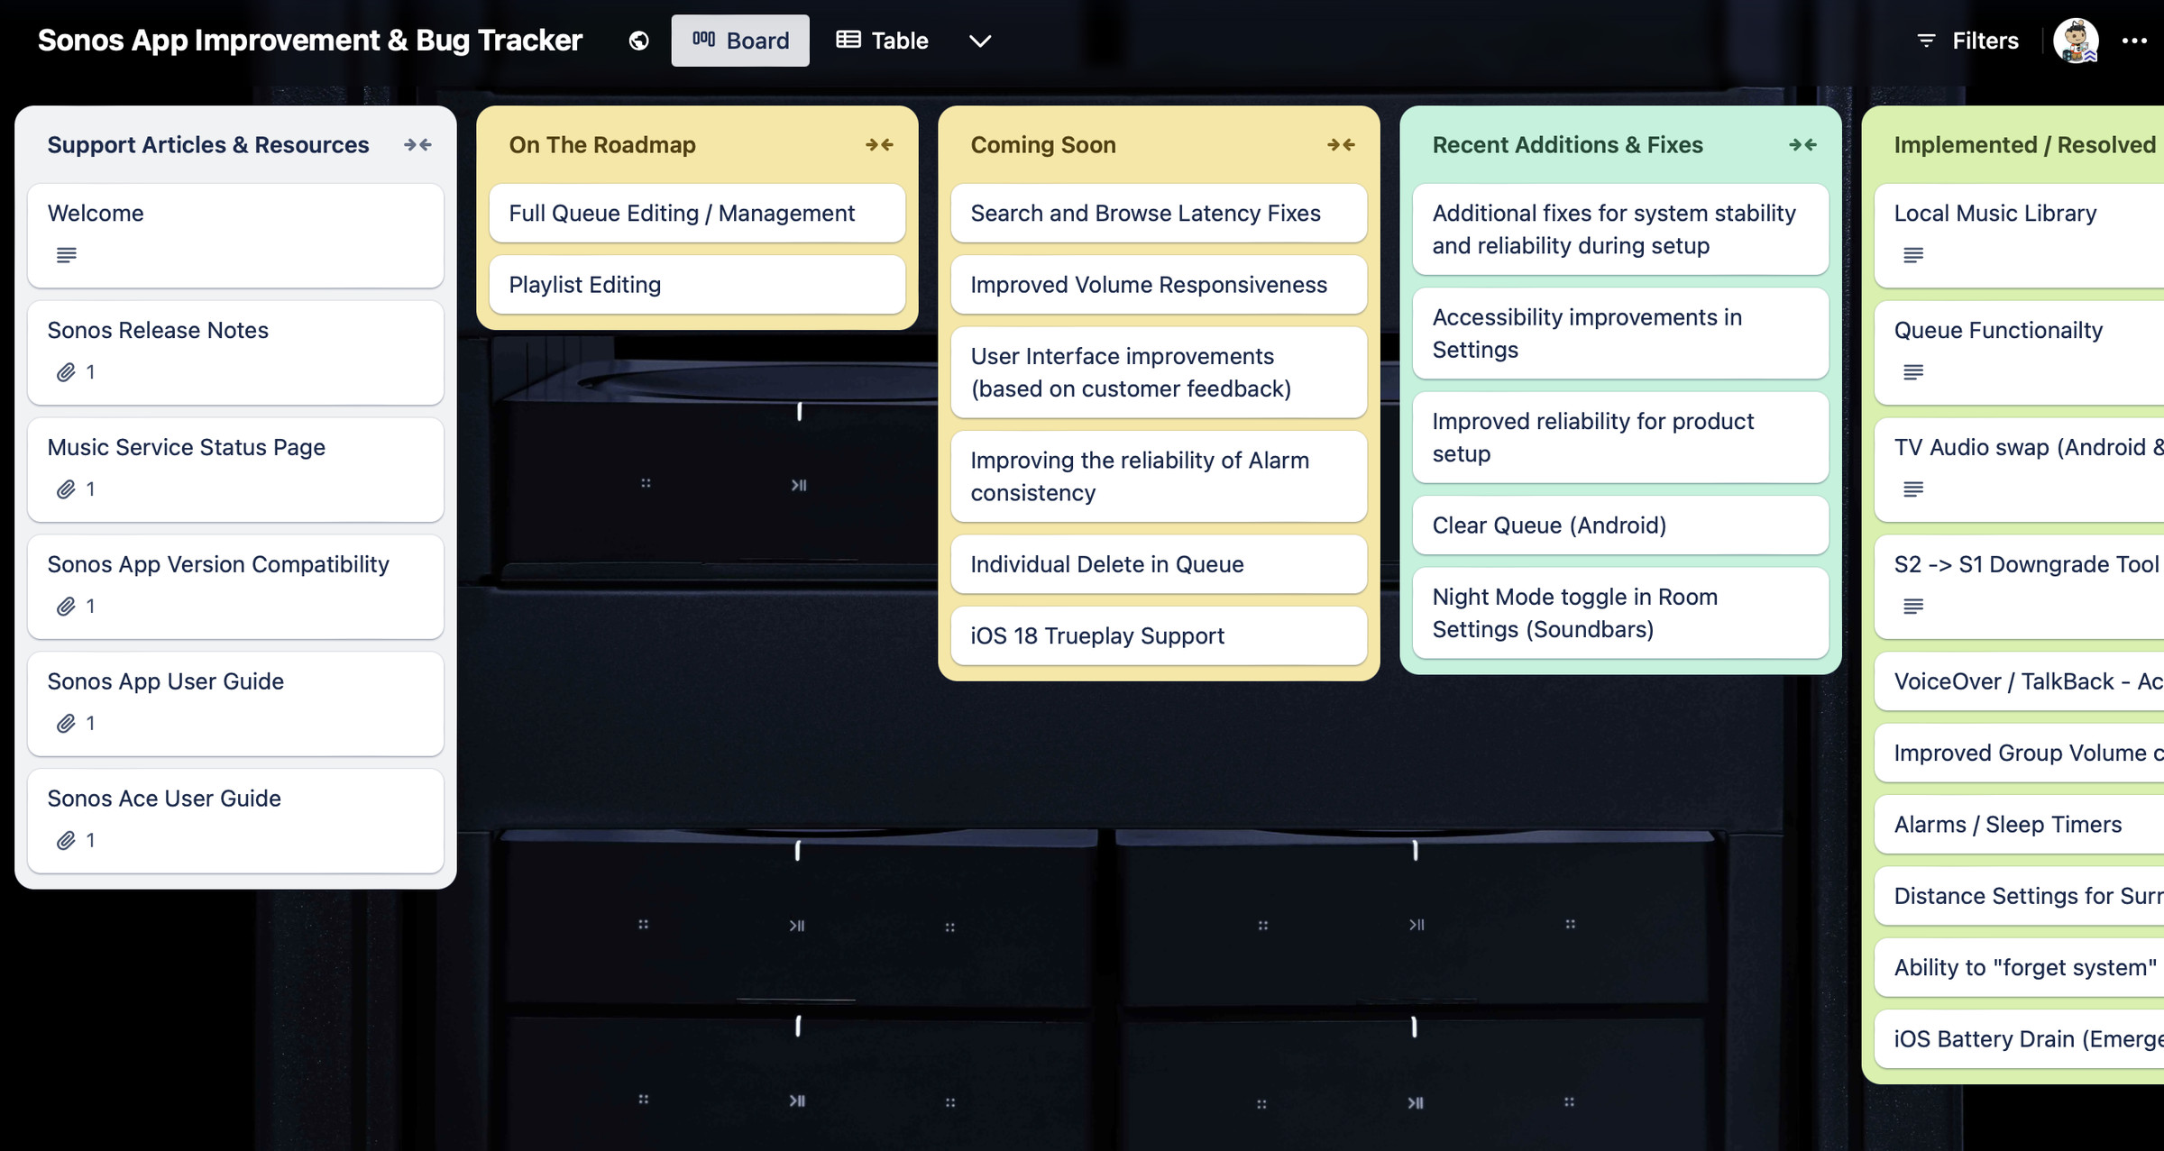Image resolution: width=2164 pixels, height=1151 pixels.
Task: Click the sync/refresh icon on On The Roadmap
Action: coord(879,143)
